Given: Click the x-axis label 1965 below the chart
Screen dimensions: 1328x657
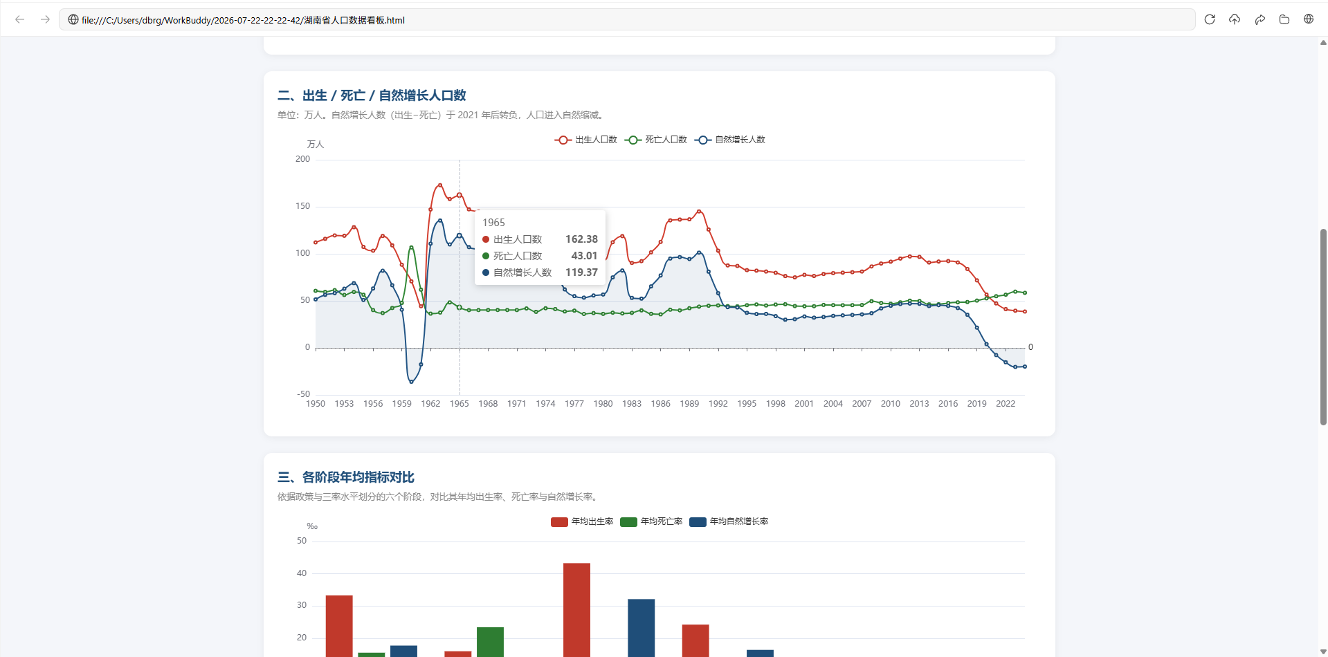Looking at the screenshot, I should (460, 404).
